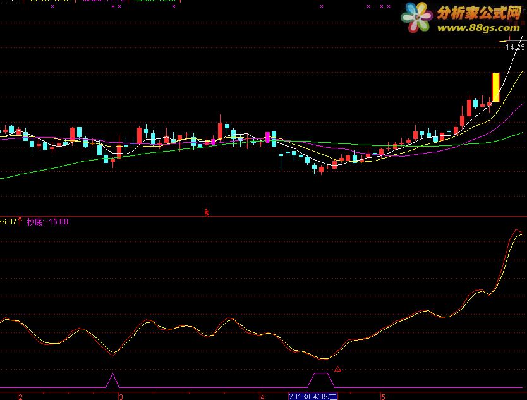
Task: Click the red S marker below the price chart
Action: 207,212
